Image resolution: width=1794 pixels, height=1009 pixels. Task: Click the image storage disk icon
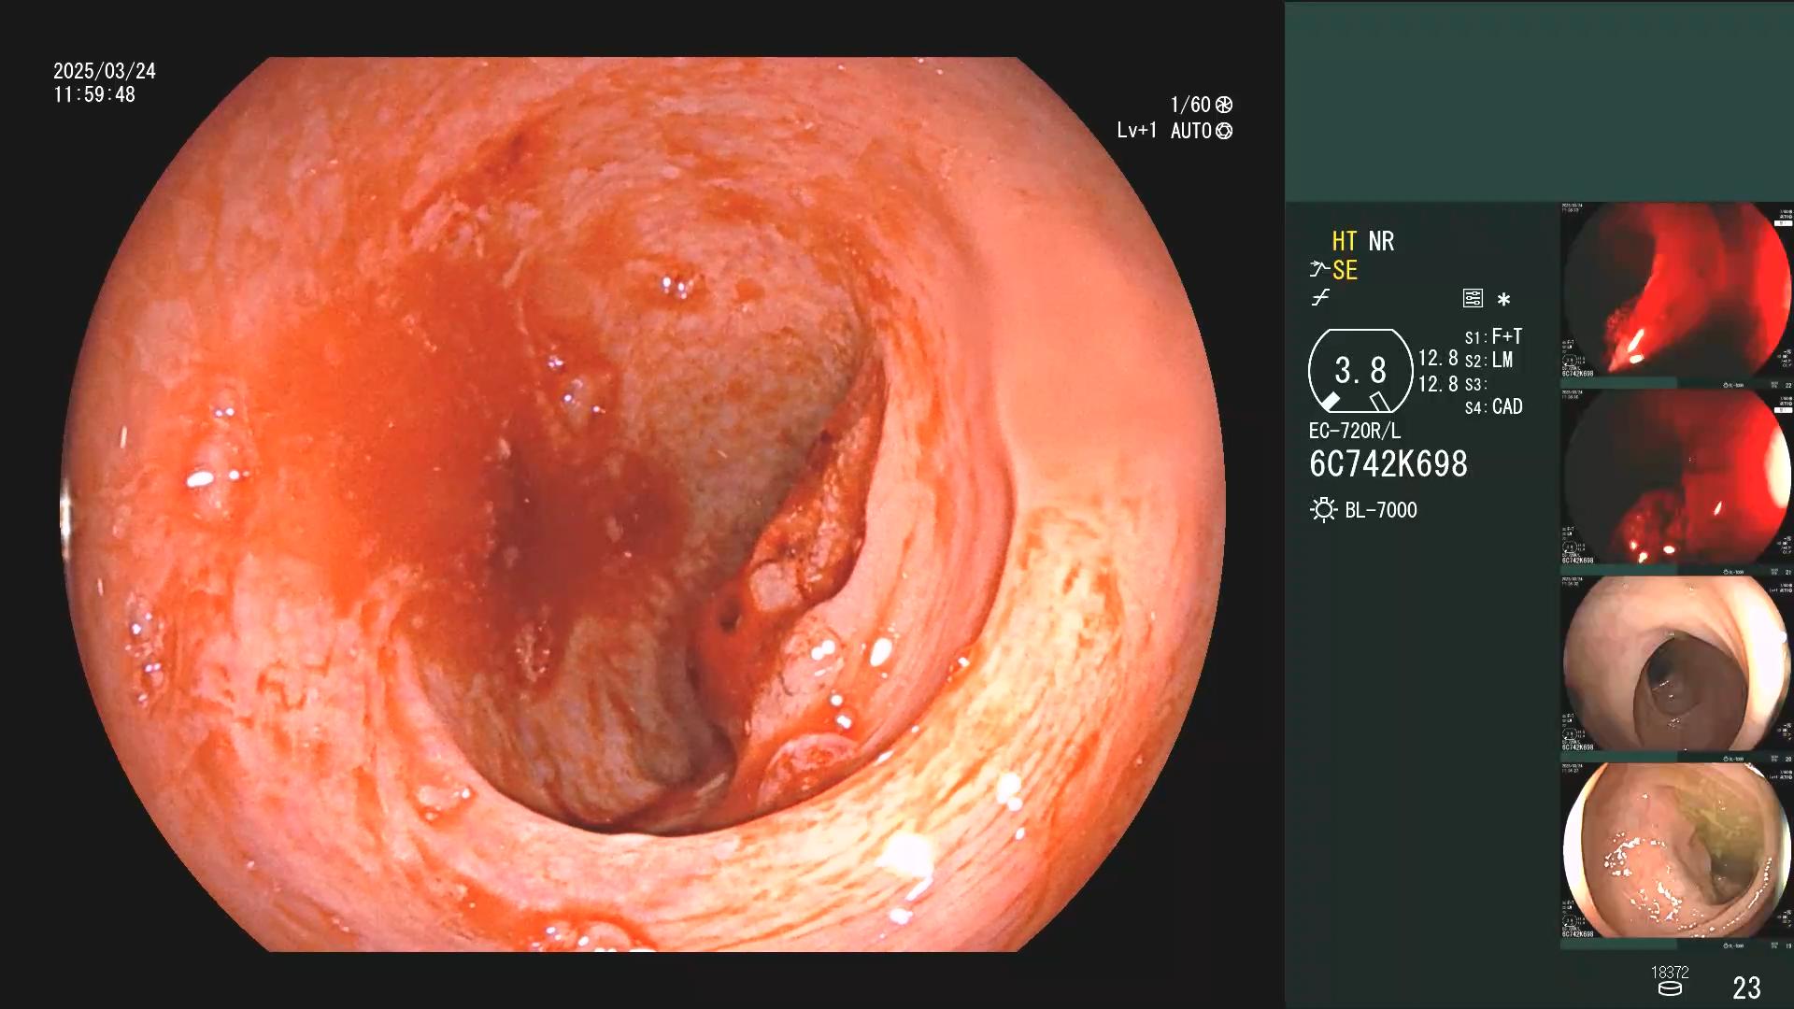(x=1670, y=988)
